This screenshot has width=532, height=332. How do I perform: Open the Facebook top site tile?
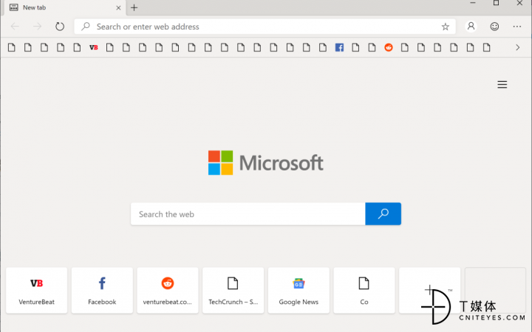tap(102, 291)
